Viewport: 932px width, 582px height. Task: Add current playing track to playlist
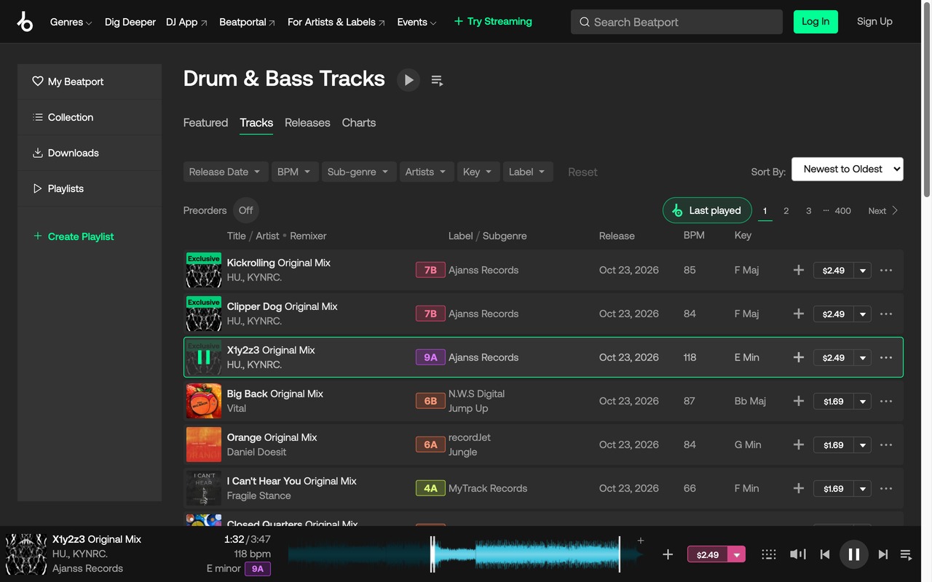668,554
